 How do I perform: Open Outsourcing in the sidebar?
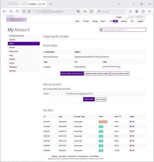click(x=14, y=51)
